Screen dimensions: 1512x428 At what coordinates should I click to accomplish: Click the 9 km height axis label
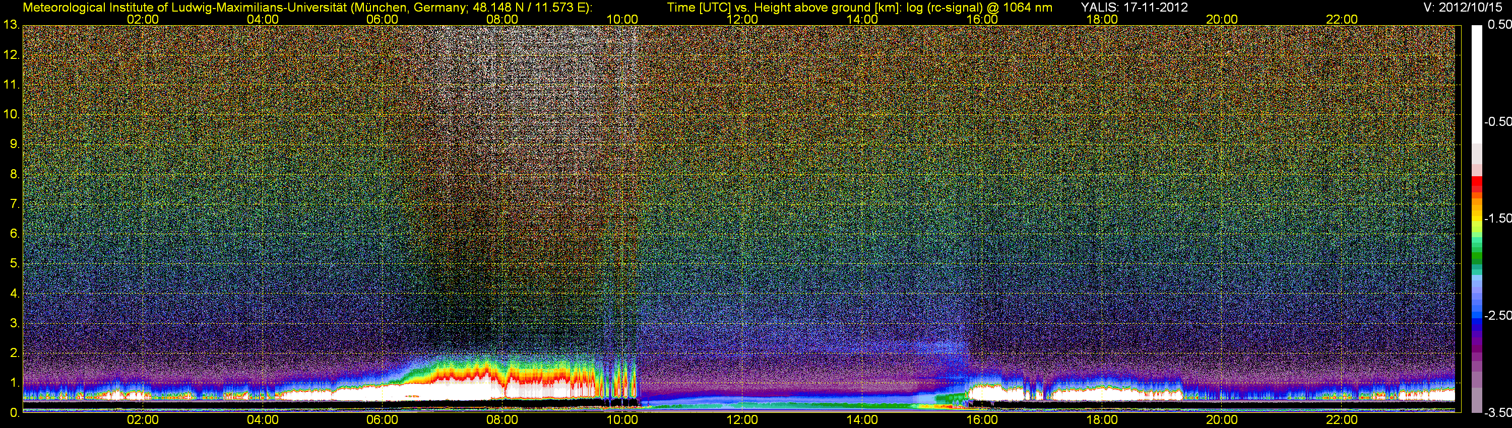pos(15,144)
